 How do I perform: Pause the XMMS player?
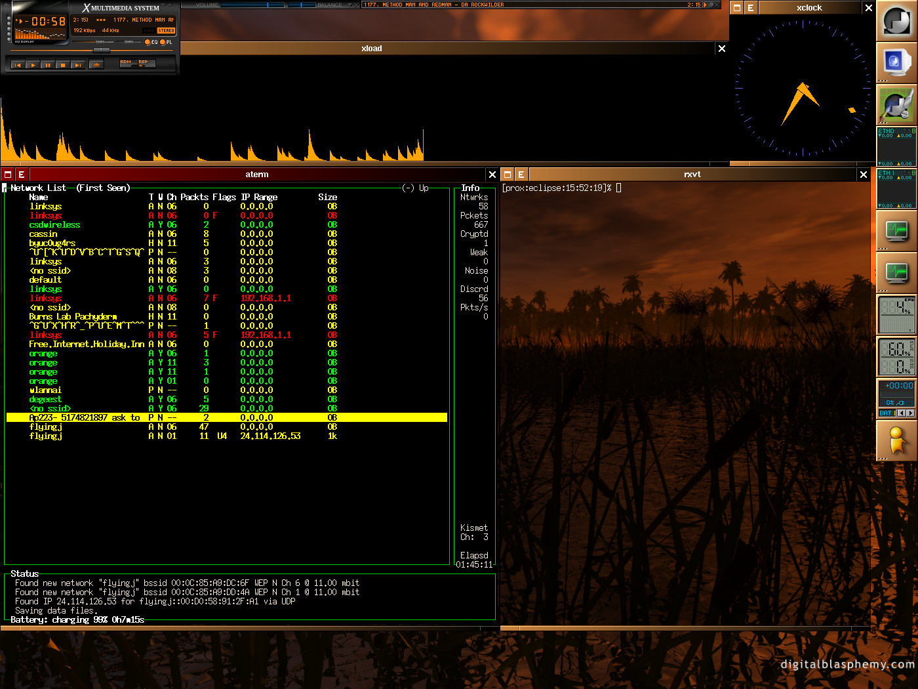coord(48,65)
